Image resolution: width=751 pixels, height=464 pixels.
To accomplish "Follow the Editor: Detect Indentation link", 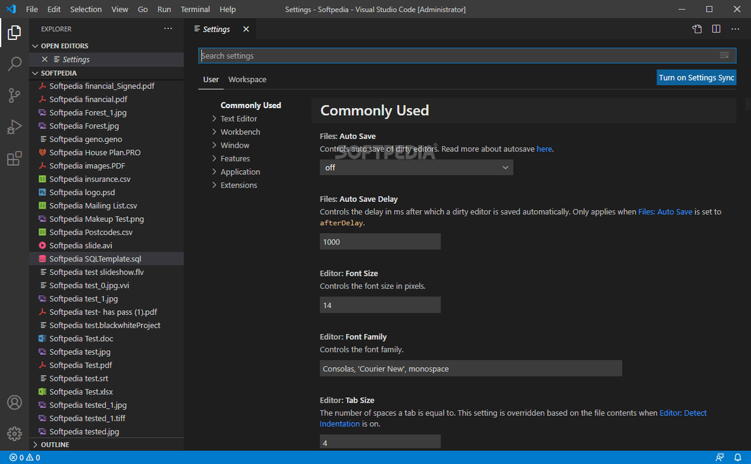I will 683,413.
